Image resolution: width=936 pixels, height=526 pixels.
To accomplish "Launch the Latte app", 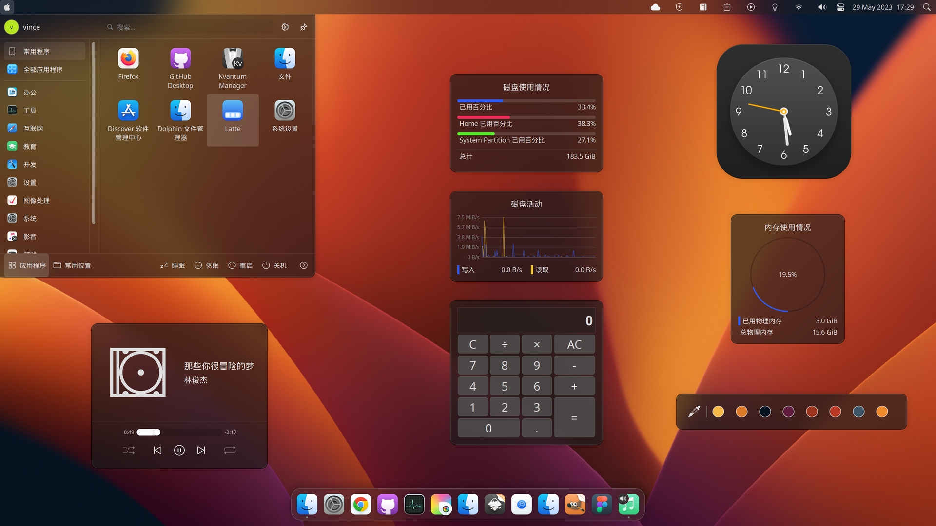I will (x=233, y=120).
